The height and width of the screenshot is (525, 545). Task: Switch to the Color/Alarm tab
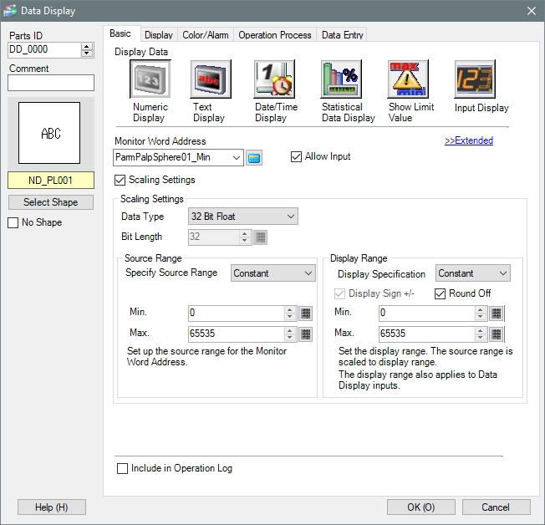click(x=205, y=35)
